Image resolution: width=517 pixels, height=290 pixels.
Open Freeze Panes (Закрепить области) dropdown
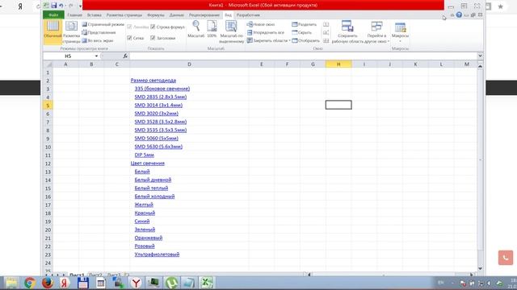coord(269,41)
